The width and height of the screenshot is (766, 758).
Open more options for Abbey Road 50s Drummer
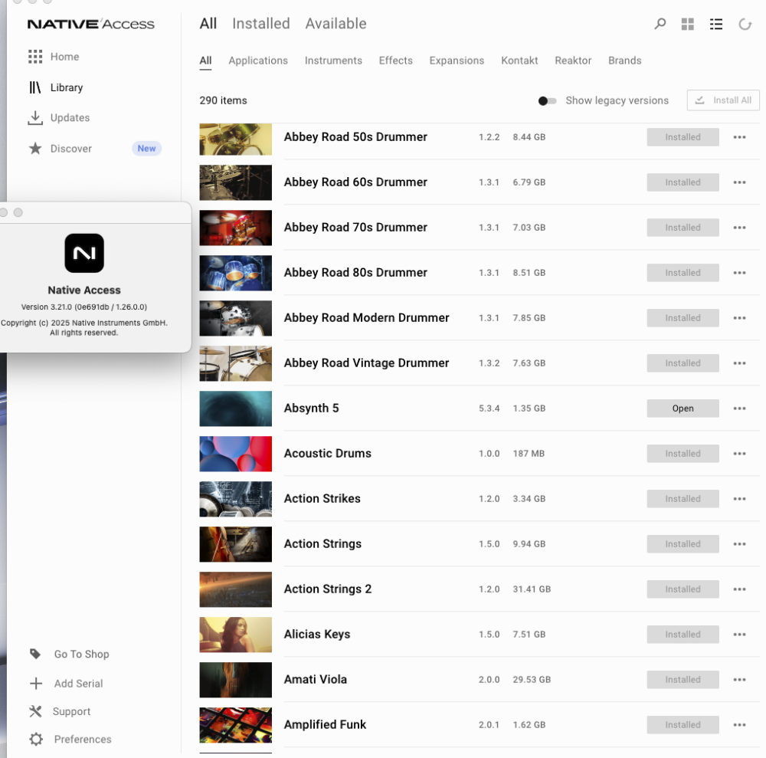click(x=740, y=137)
